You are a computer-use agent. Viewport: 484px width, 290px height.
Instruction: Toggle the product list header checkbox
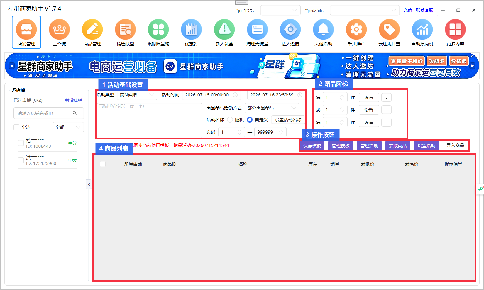click(x=103, y=164)
